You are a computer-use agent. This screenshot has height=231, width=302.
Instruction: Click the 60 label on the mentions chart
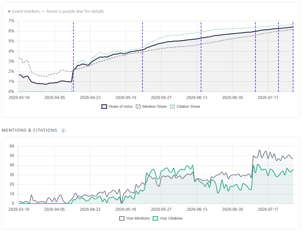(x=12, y=146)
